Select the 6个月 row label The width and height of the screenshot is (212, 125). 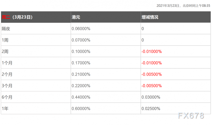point(7,97)
